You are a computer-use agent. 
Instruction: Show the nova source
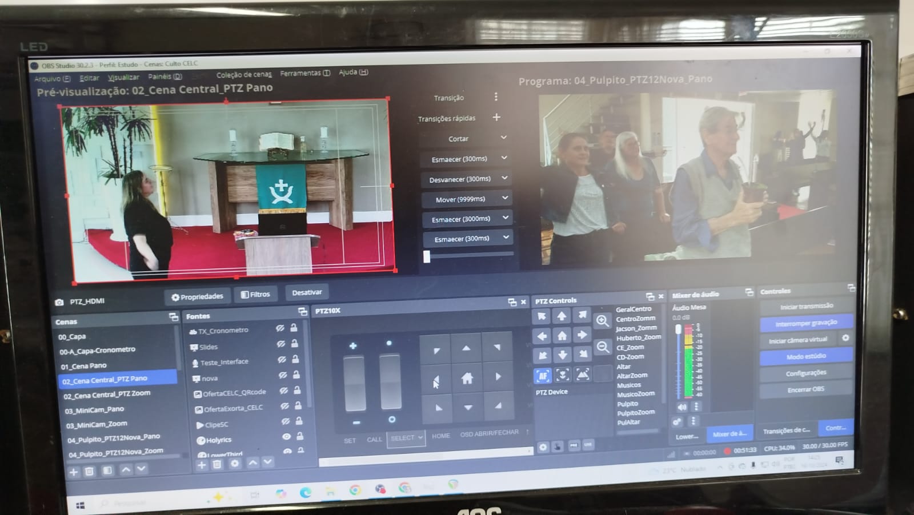(283, 375)
